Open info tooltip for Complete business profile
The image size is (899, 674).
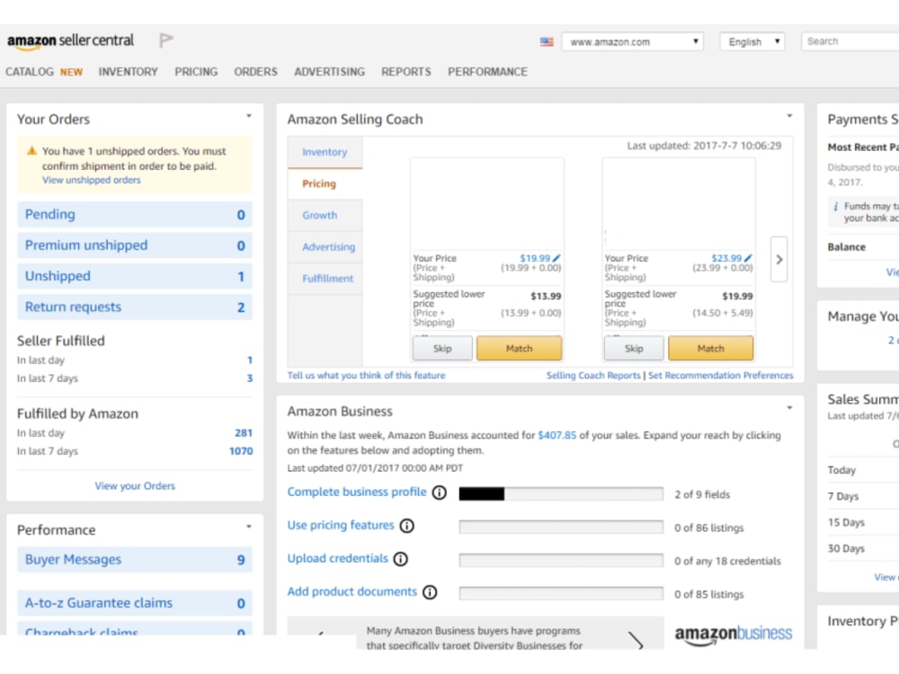tap(440, 492)
